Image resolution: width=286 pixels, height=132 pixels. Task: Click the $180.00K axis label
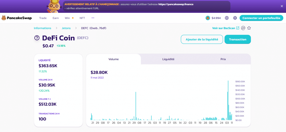point(240,81)
